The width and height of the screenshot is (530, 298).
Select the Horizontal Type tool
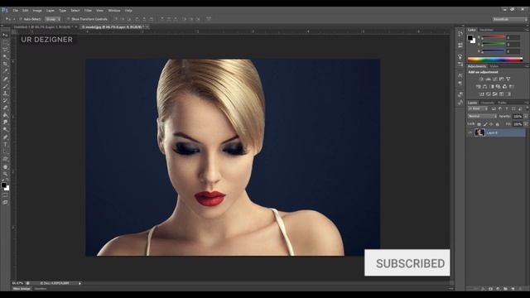tap(5, 145)
